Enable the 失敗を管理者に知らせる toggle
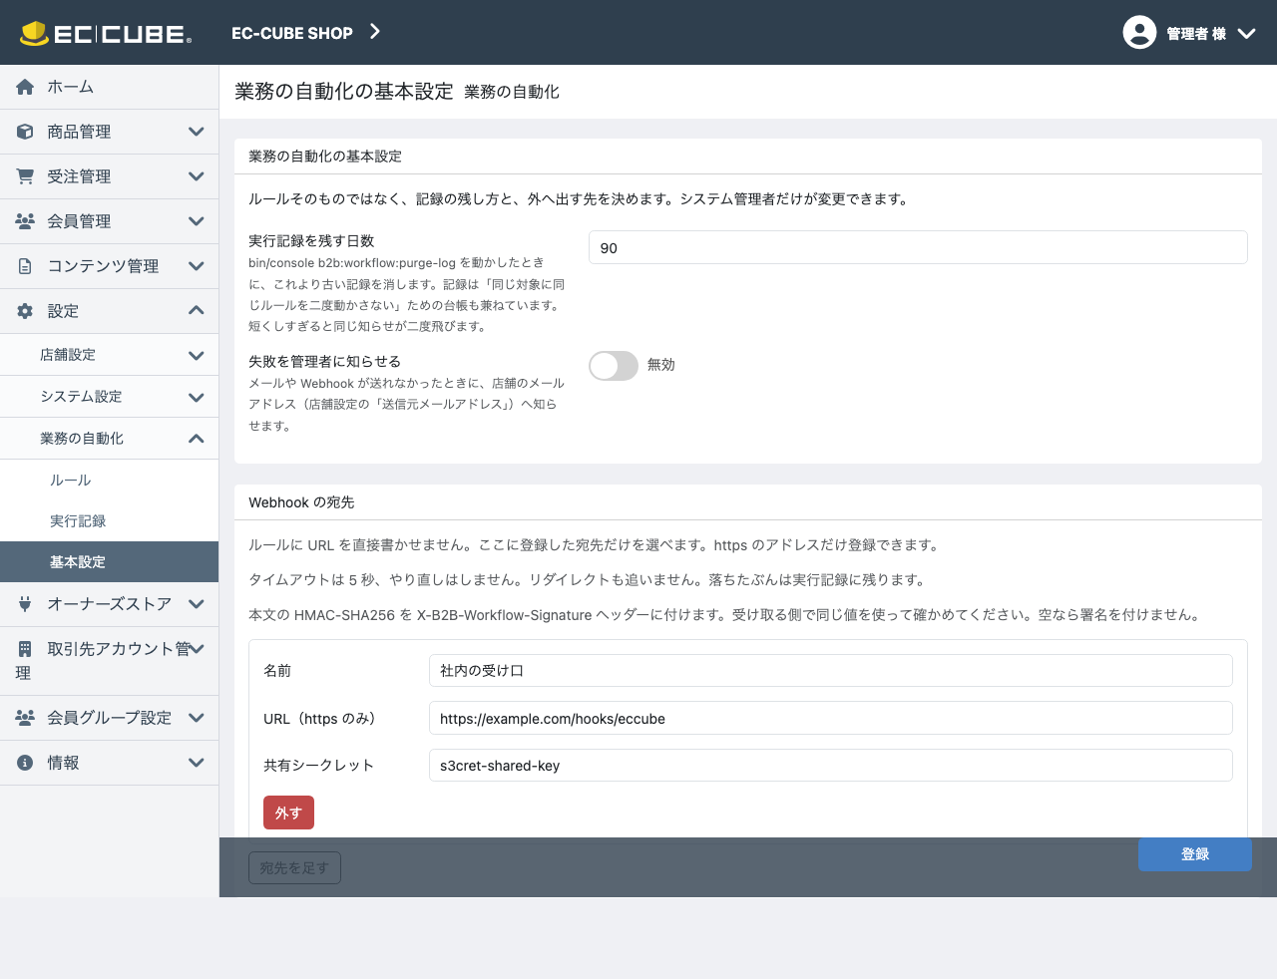This screenshot has width=1277, height=979. 614,366
